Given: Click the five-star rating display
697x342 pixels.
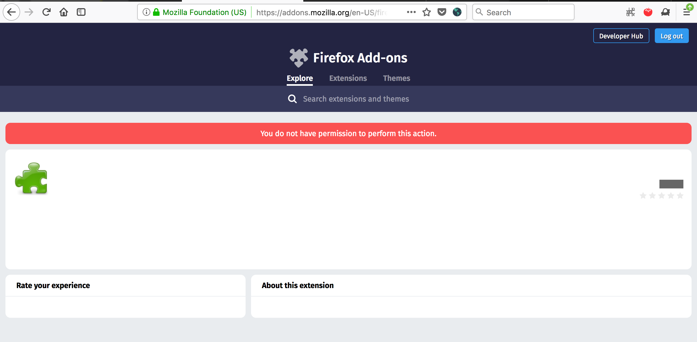Looking at the screenshot, I should (x=662, y=196).
